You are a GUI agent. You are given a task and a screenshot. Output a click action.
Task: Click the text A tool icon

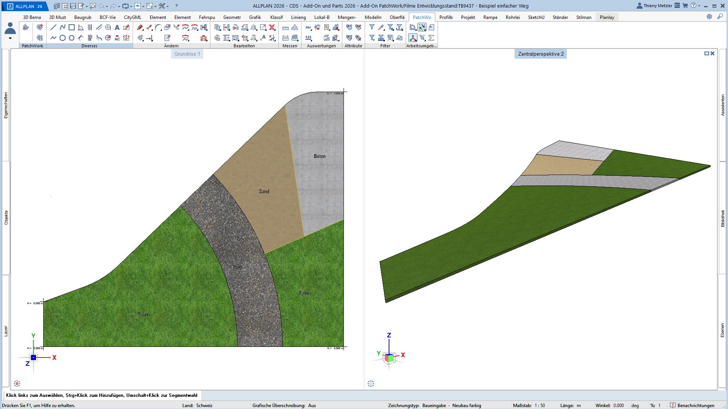[117, 27]
